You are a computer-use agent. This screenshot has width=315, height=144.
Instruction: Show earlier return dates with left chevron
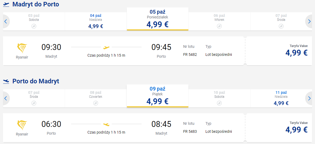pos(6,98)
